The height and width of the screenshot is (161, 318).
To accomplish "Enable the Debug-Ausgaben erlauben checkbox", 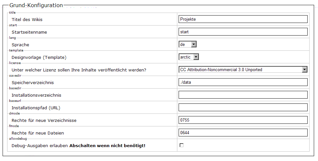I will 182,145.
